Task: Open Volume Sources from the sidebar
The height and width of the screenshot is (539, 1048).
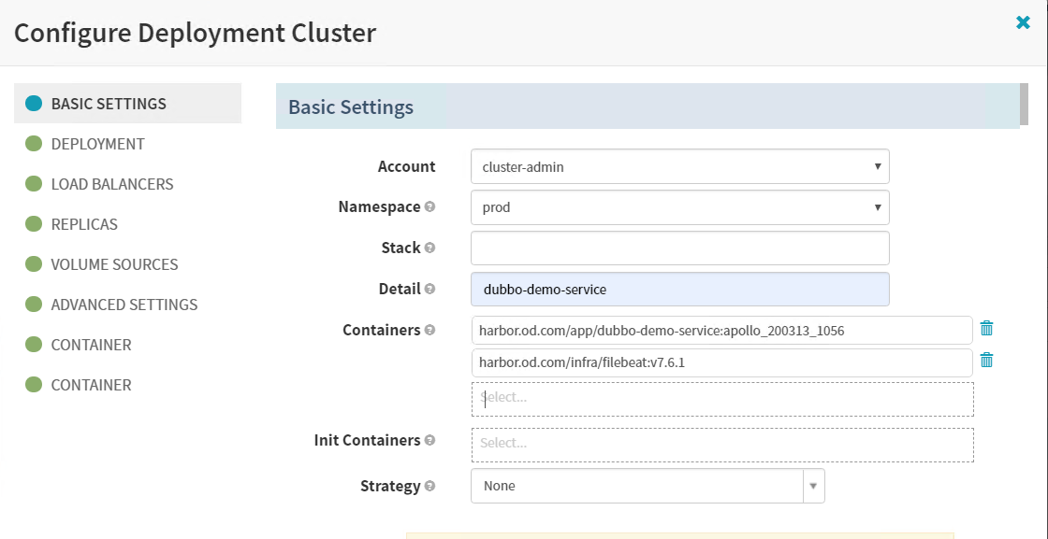Action: click(x=114, y=264)
